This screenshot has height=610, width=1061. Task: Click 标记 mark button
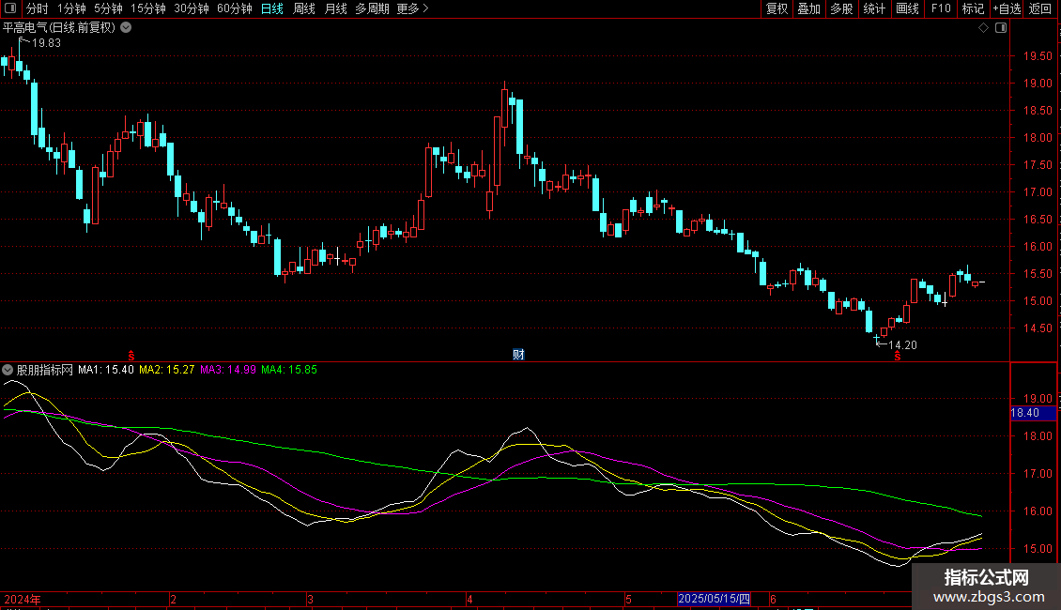(x=973, y=8)
